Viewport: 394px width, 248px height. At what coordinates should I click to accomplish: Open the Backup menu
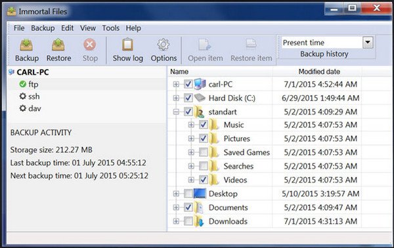(x=43, y=28)
